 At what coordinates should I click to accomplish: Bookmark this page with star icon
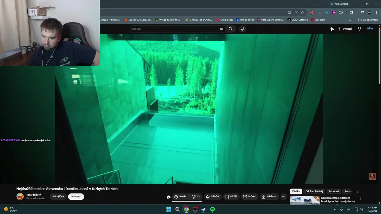coord(302,12)
